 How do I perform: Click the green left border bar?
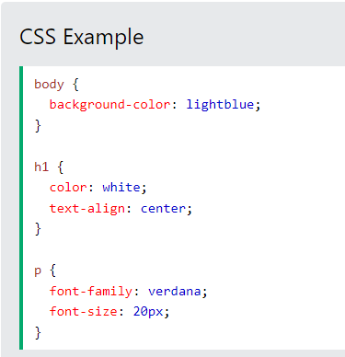21,208
